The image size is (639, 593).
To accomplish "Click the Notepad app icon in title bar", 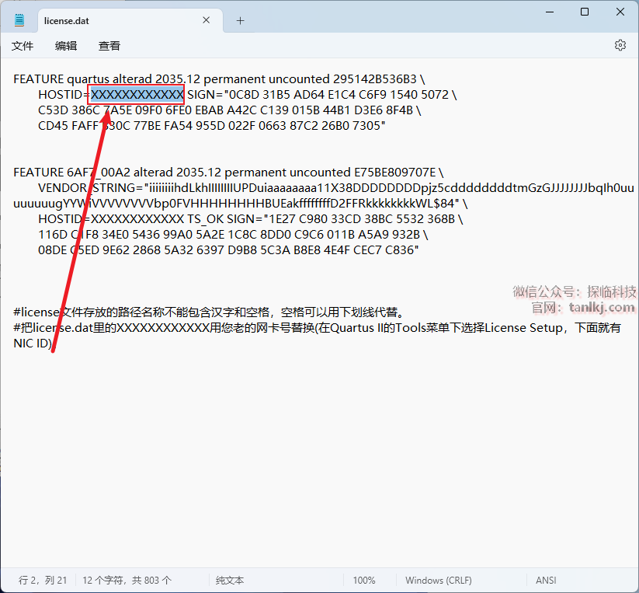I will (19, 20).
